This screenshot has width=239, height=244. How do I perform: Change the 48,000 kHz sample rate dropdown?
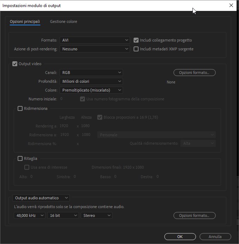pos(30,215)
